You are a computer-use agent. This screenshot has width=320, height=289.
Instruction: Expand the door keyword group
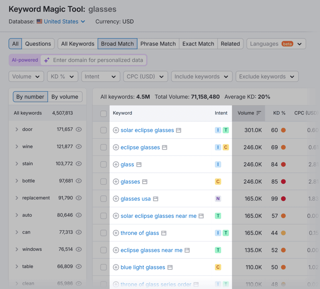coord(17,129)
